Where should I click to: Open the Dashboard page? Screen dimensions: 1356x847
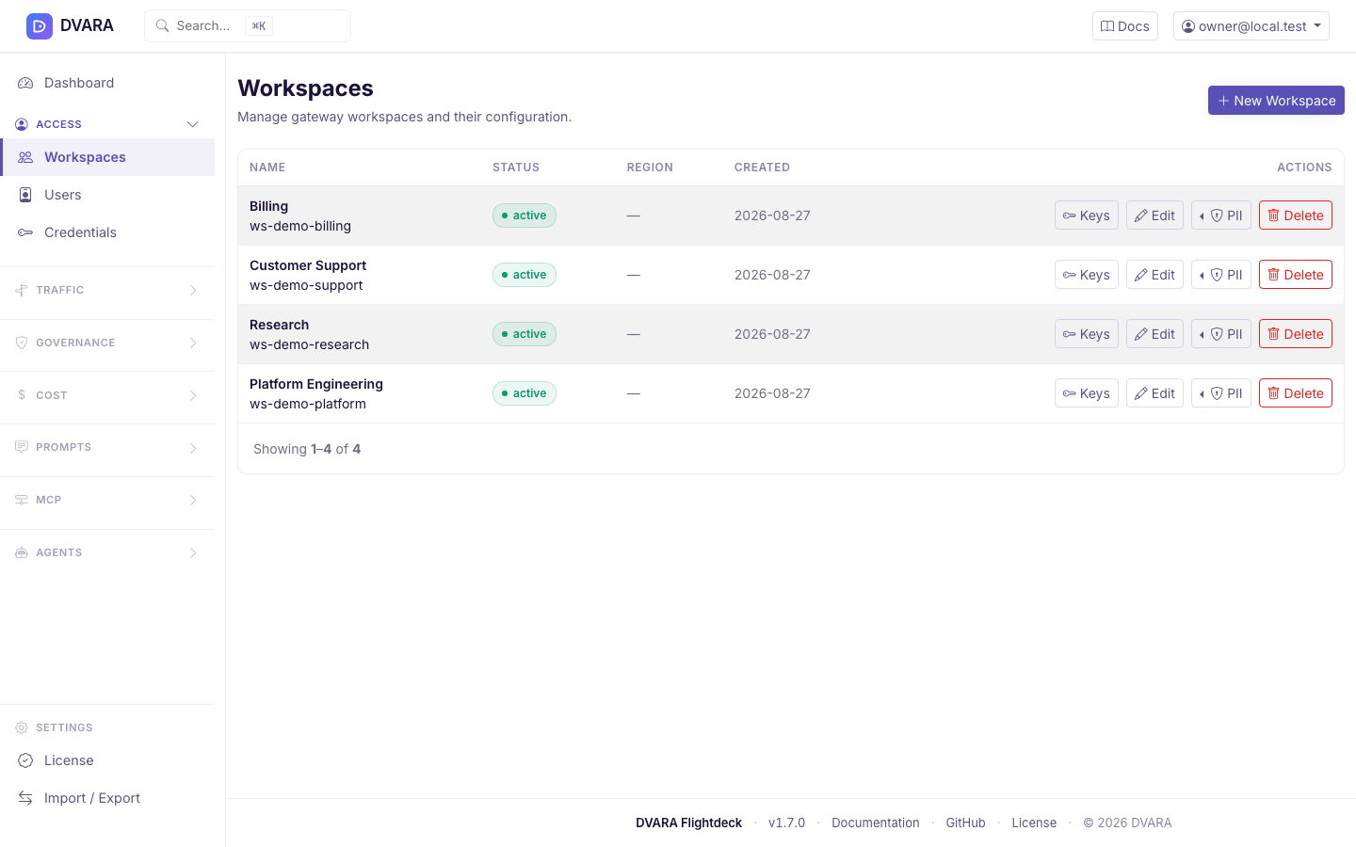[x=107, y=83]
